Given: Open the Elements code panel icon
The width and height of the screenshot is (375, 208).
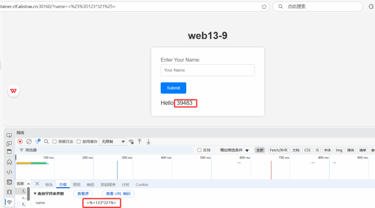Looking at the screenshot, I should tap(9, 172).
